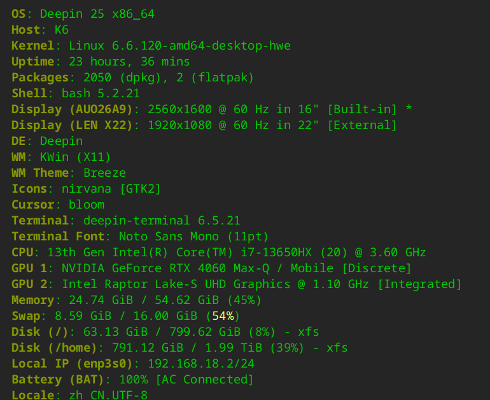Click the yellow 54% swap percentage
Viewport: 490px width, 400px height.
click(225, 316)
